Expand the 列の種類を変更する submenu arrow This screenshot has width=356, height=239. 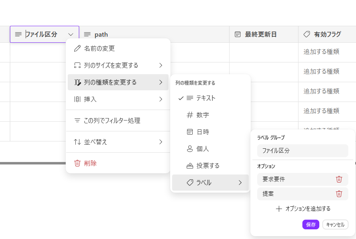[x=161, y=82]
